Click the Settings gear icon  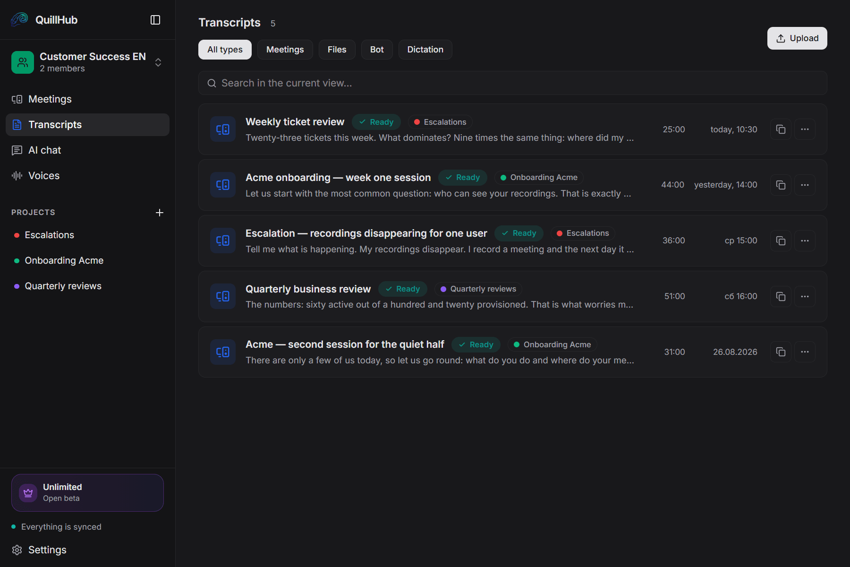coord(17,550)
